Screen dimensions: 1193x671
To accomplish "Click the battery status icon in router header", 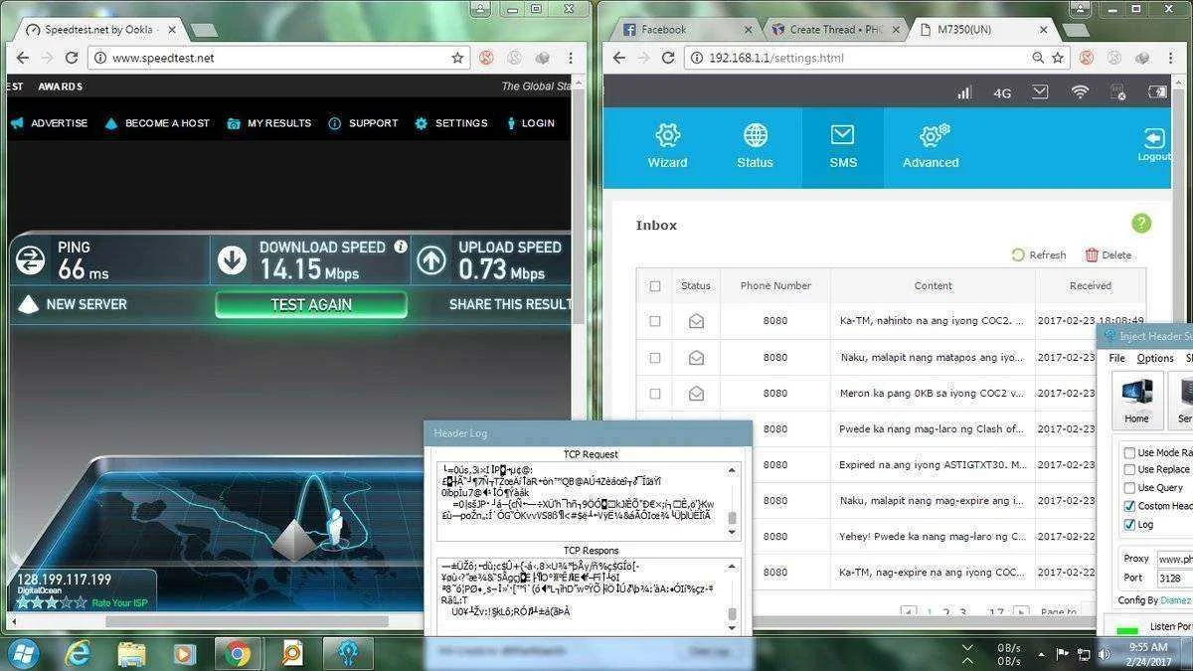I will [x=1158, y=92].
